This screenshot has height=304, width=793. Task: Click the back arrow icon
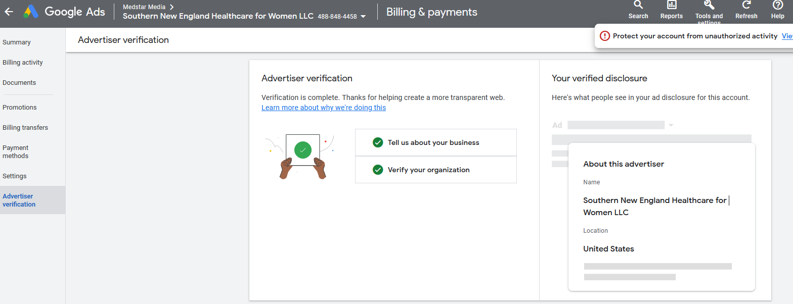(9, 12)
